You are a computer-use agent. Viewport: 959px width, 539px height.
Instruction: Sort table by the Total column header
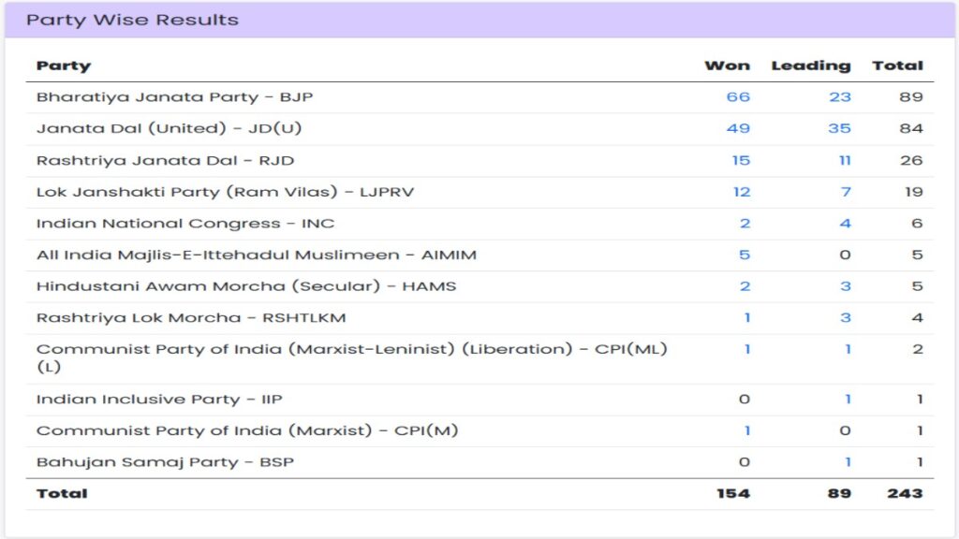(900, 65)
